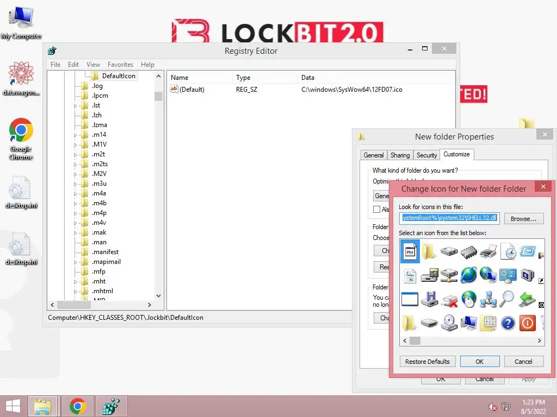Expand the .m2ts registry key
557x417 pixels.
pyautogui.click(x=75, y=165)
